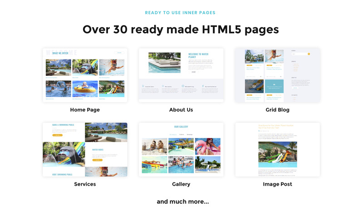Select the 'Over 30 ready made HTML5 pages' heading

(181, 30)
